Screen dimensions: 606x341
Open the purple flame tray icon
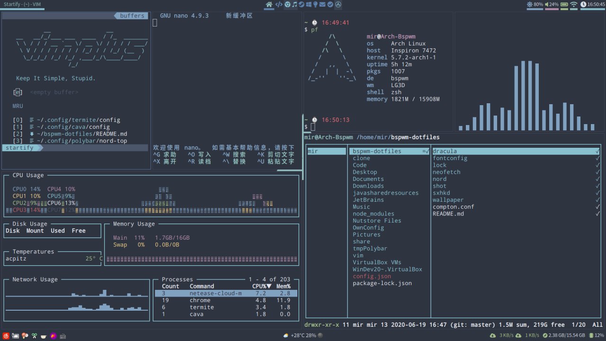pyautogui.click(x=53, y=336)
